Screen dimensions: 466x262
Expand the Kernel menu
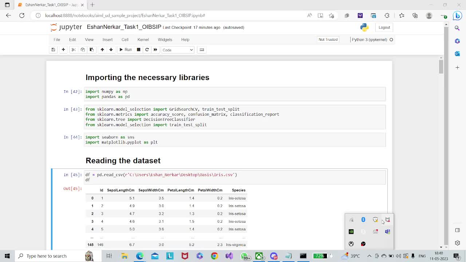click(x=143, y=40)
